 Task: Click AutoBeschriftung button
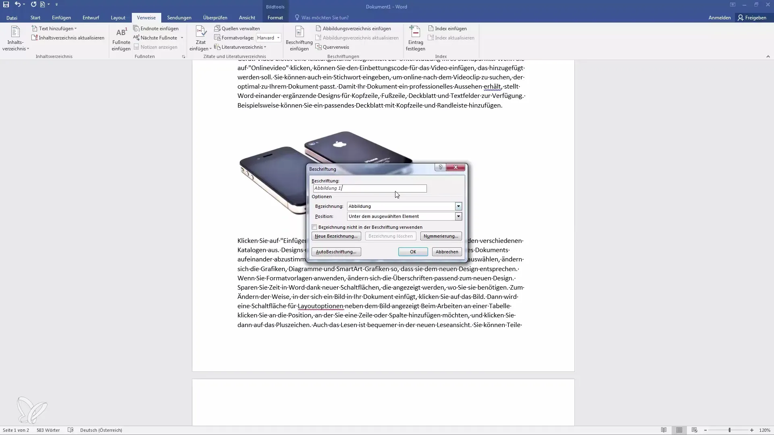point(336,252)
